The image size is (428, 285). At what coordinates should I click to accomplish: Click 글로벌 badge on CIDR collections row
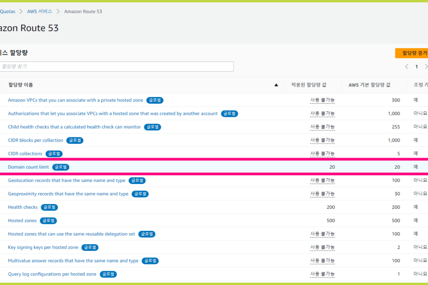click(x=54, y=154)
